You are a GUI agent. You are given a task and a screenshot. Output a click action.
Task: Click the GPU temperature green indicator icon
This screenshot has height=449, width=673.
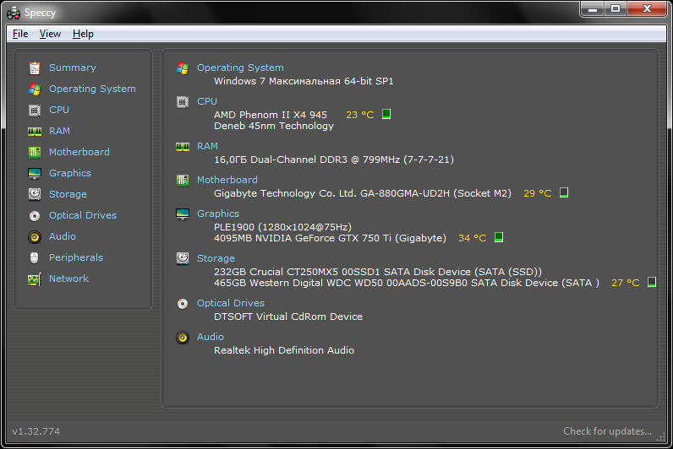point(499,237)
